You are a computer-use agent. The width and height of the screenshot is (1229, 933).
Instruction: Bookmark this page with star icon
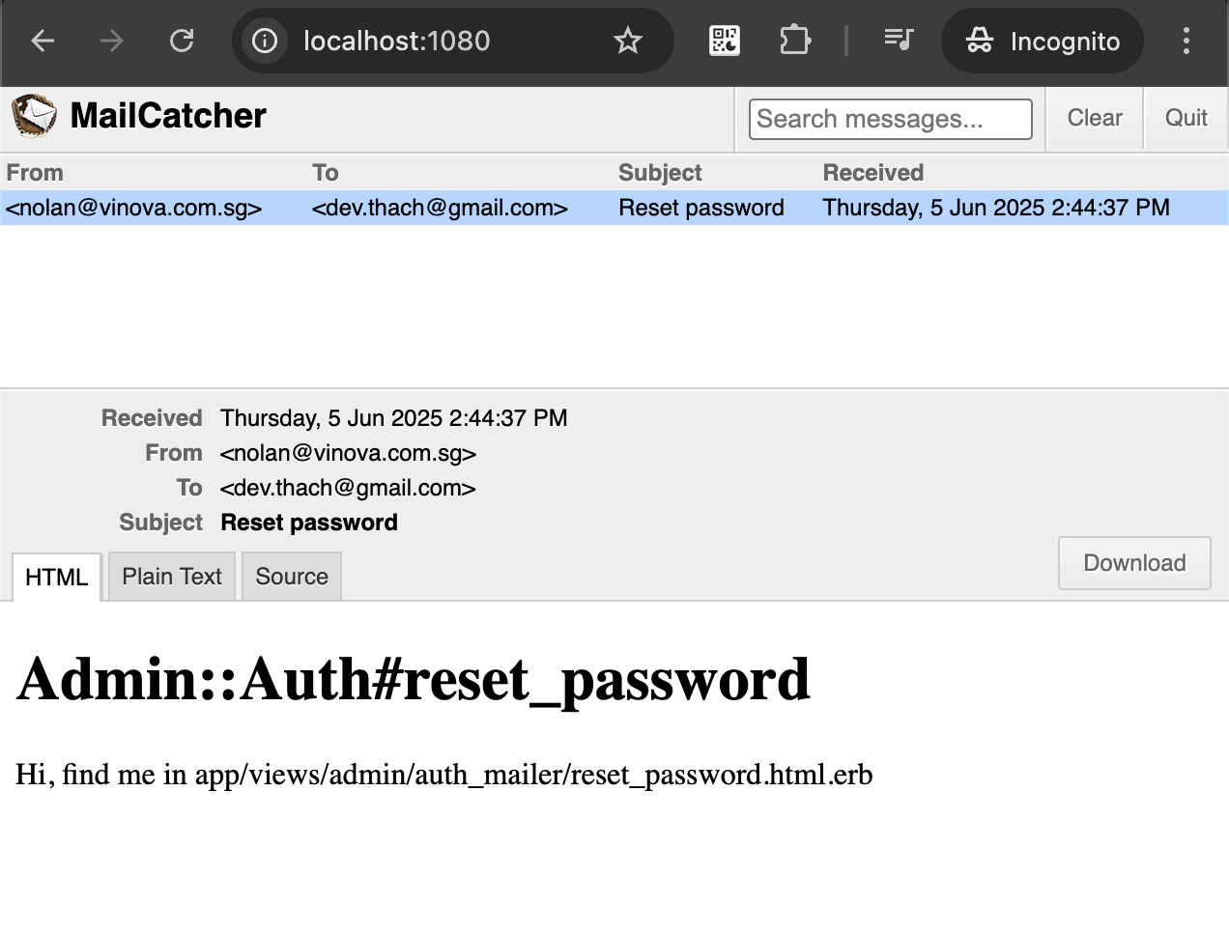click(x=628, y=41)
